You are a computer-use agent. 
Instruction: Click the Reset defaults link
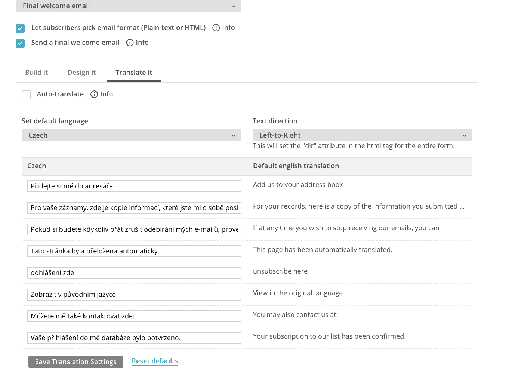(155, 361)
